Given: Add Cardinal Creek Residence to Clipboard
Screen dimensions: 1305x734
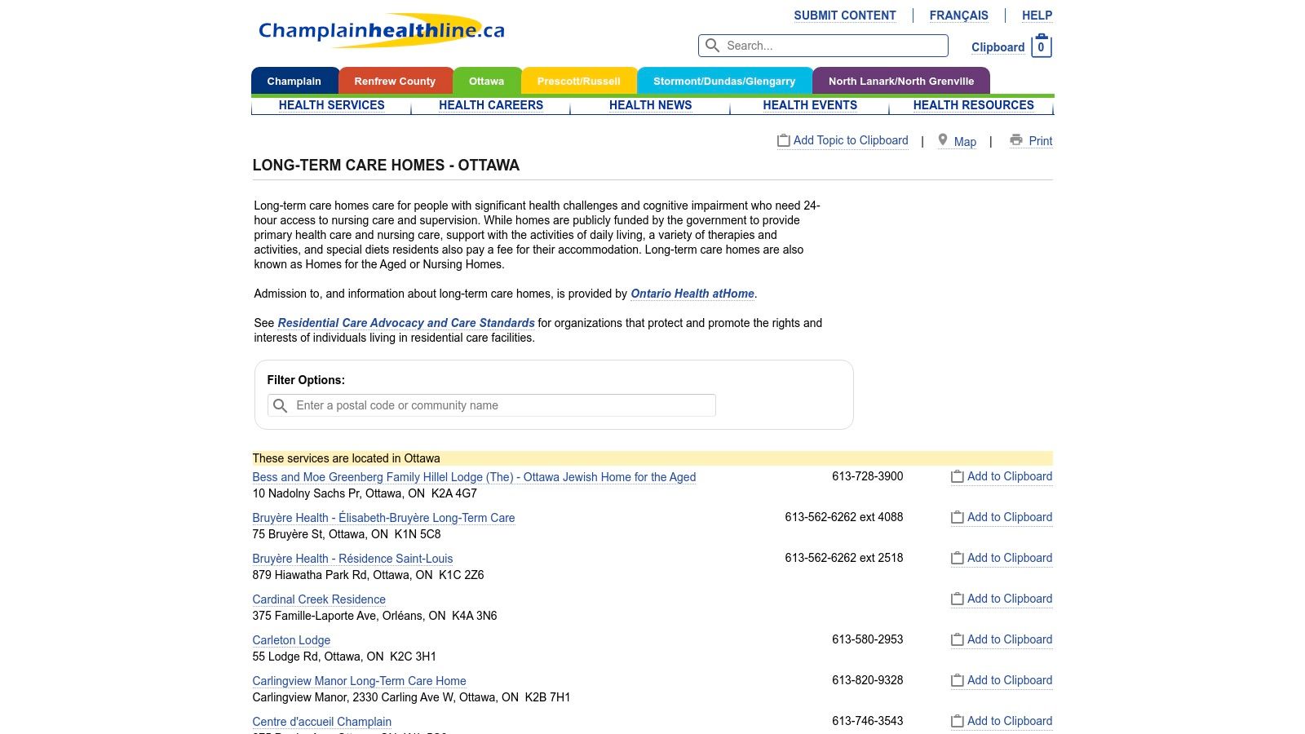Looking at the screenshot, I should (x=1010, y=599).
